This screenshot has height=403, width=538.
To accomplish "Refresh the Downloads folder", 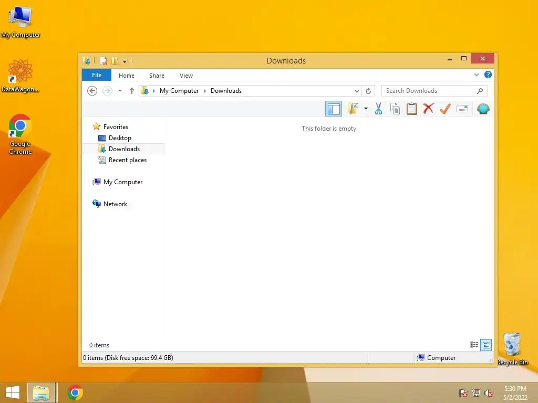I will click(x=368, y=91).
